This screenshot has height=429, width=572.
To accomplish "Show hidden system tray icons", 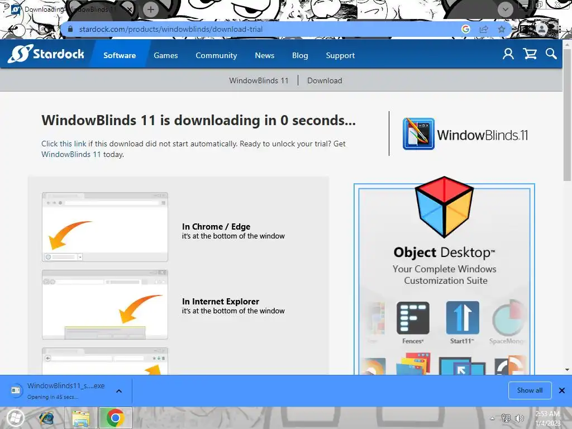I will [492, 418].
